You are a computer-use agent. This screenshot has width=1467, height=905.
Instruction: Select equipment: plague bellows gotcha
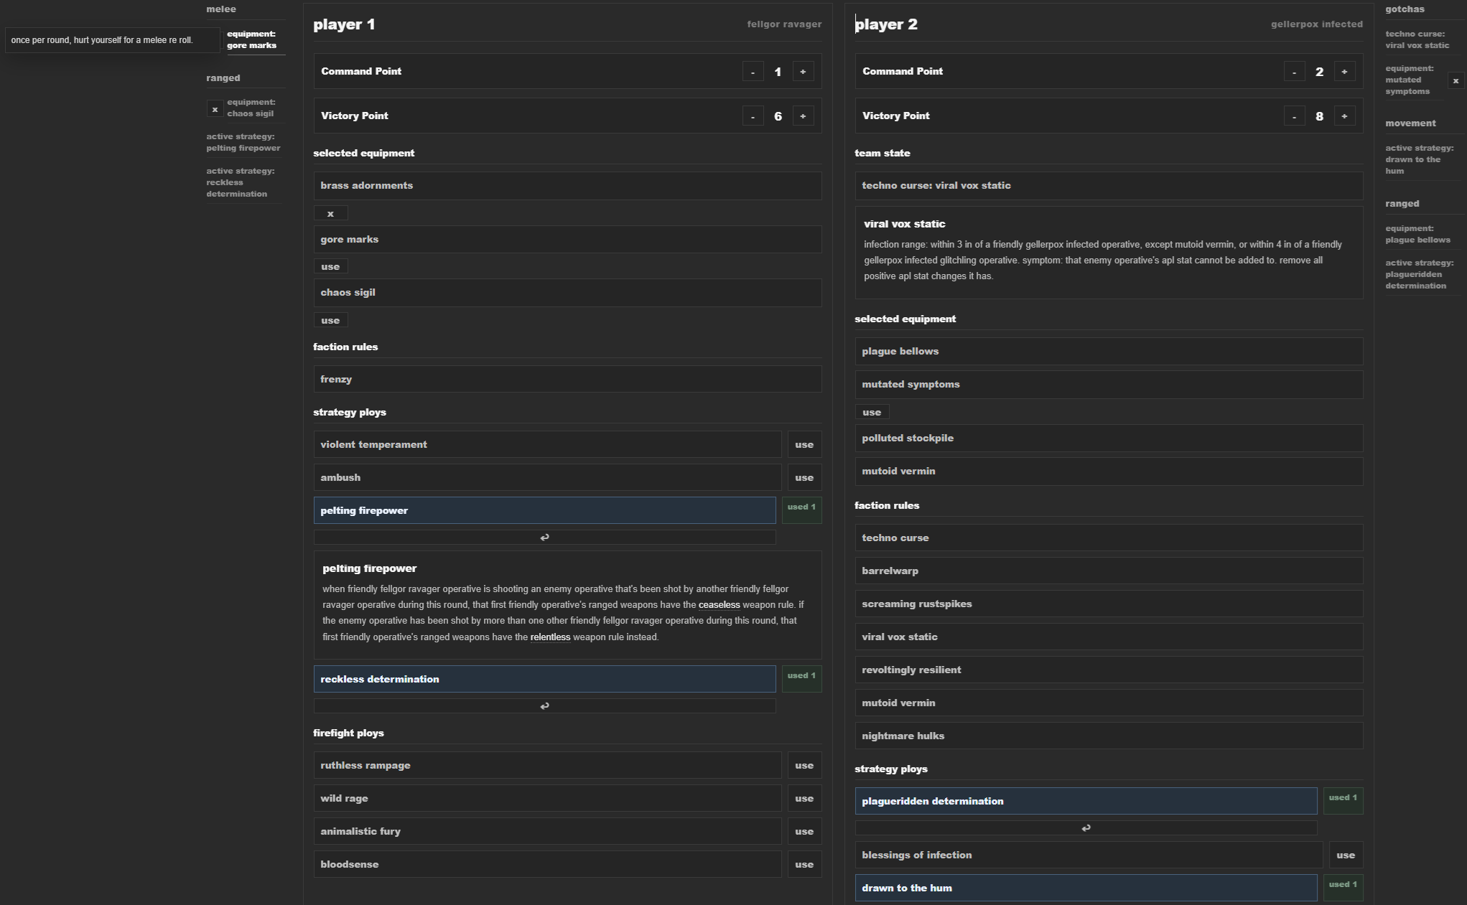[1418, 234]
